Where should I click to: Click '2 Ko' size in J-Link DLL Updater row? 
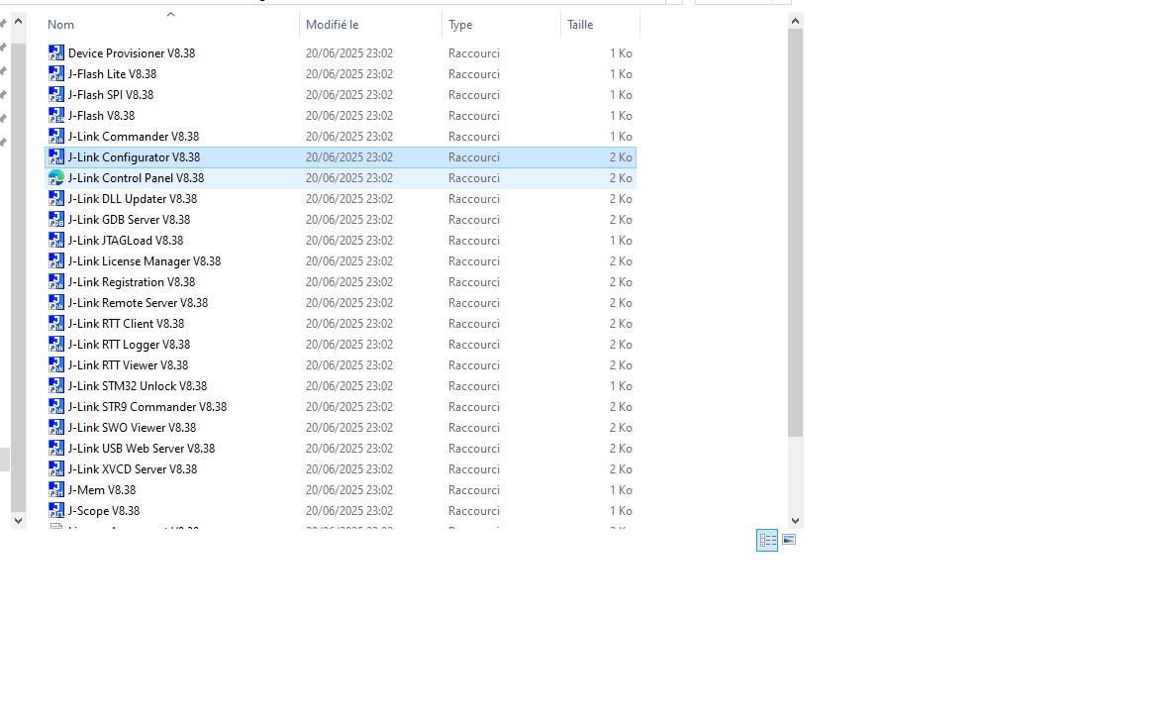(621, 199)
